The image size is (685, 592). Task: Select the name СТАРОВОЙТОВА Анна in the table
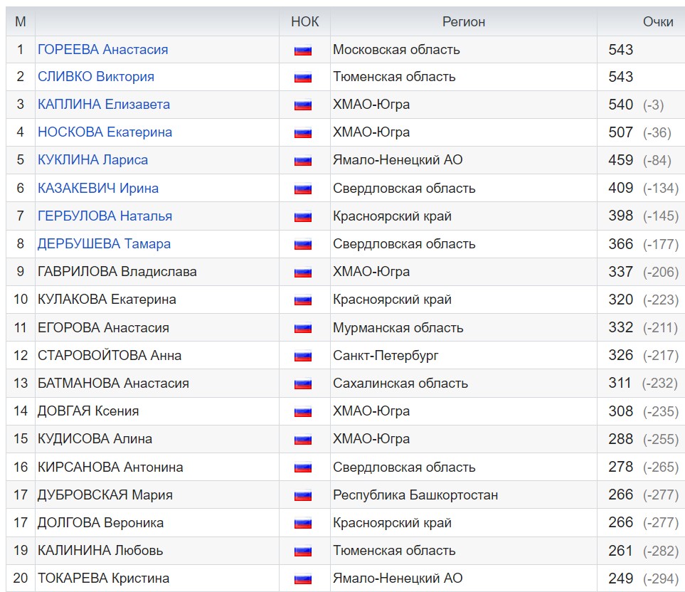click(110, 355)
